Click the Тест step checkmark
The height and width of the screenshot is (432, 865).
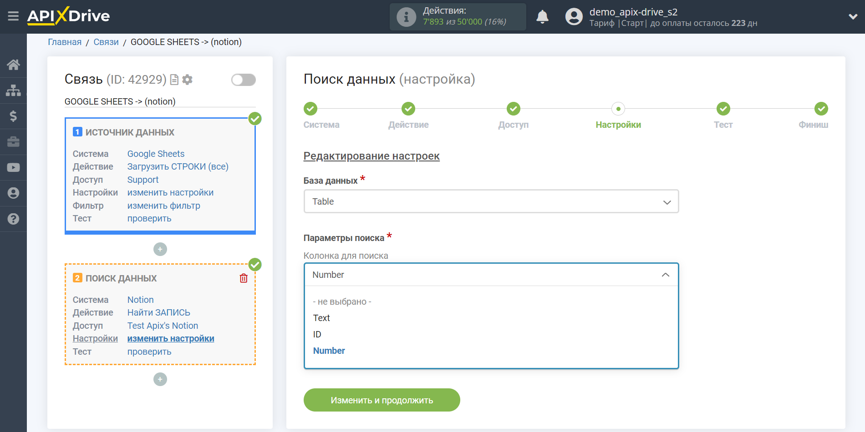pos(723,109)
